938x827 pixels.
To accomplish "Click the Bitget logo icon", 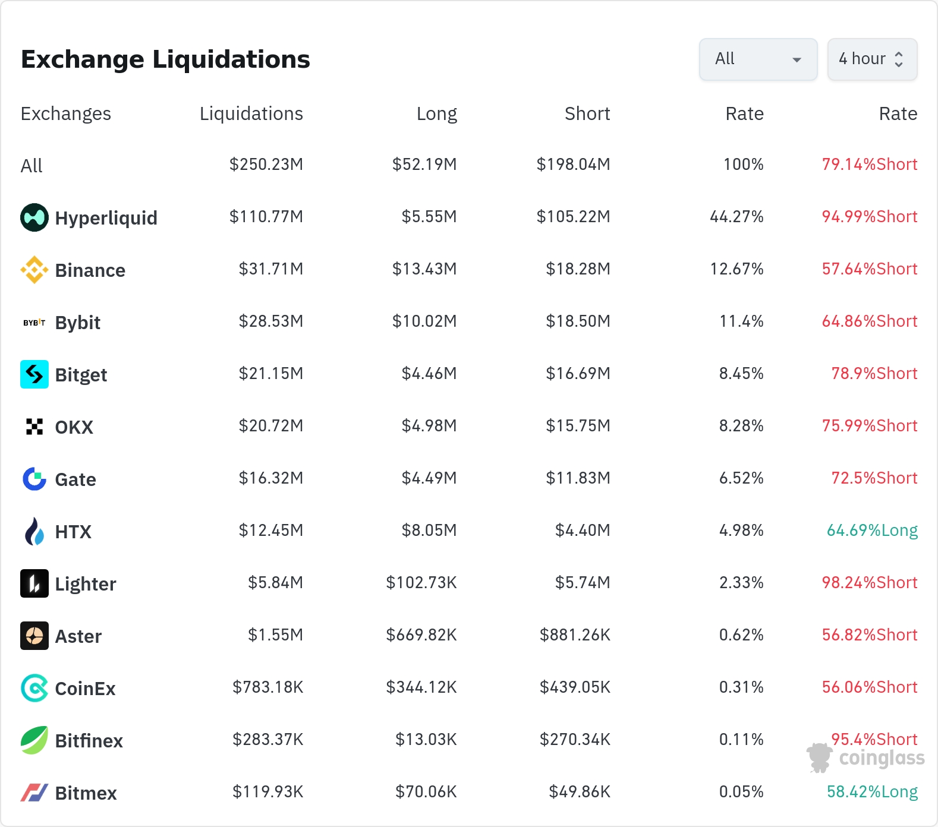I will (x=34, y=374).
